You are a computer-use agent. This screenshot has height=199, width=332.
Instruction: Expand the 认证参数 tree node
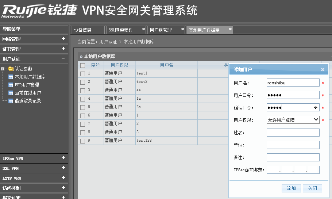point(3,69)
